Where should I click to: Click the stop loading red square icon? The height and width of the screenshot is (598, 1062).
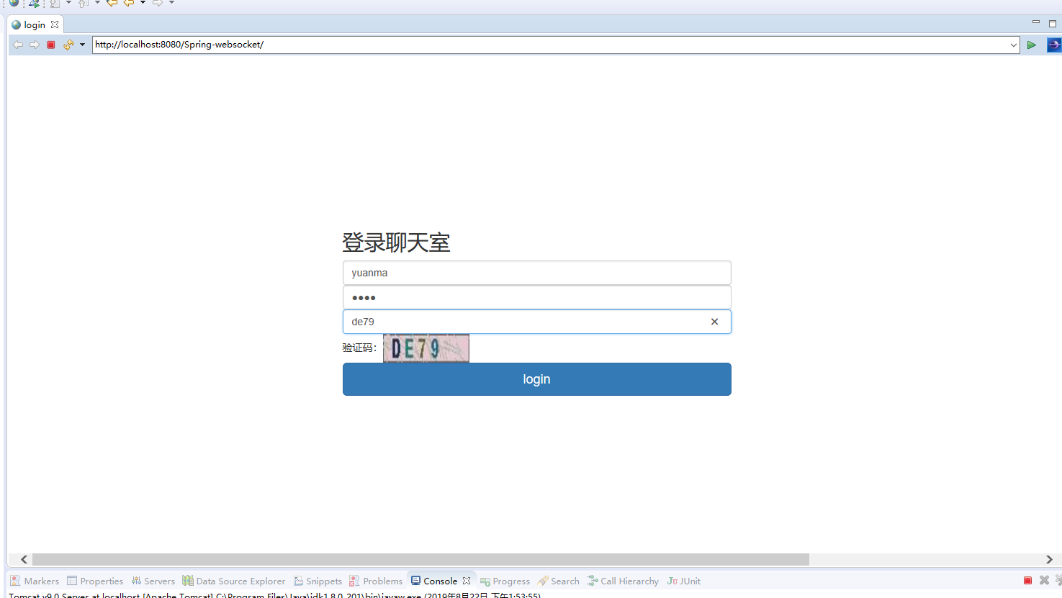[x=50, y=44]
